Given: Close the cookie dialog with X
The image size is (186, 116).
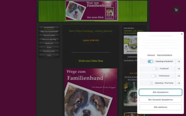Looking at the screenshot, I should tap(182, 34).
